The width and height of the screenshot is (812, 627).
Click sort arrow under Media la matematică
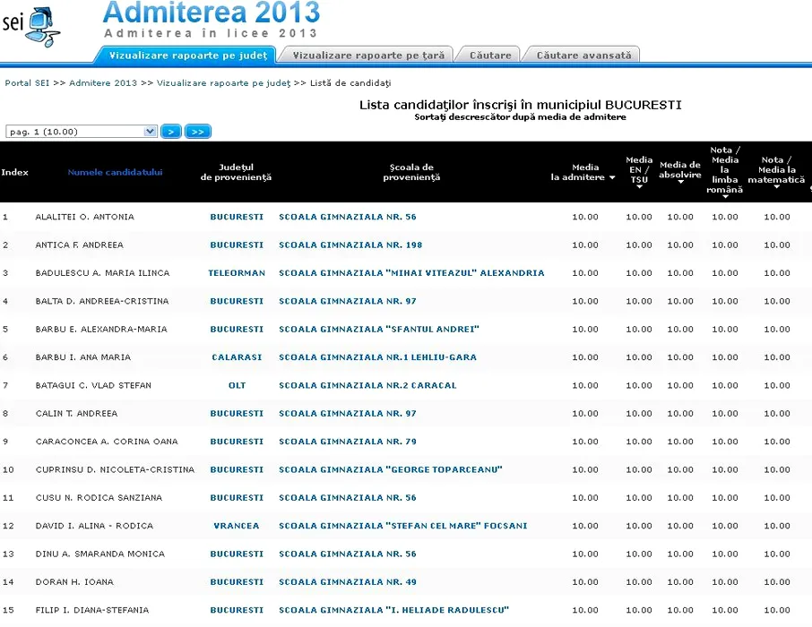[777, 186]
